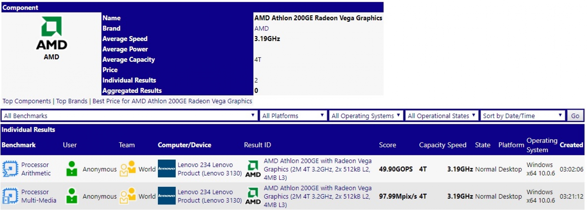
Task: Click Average Capacity value 4T
Action: (258, 60)
